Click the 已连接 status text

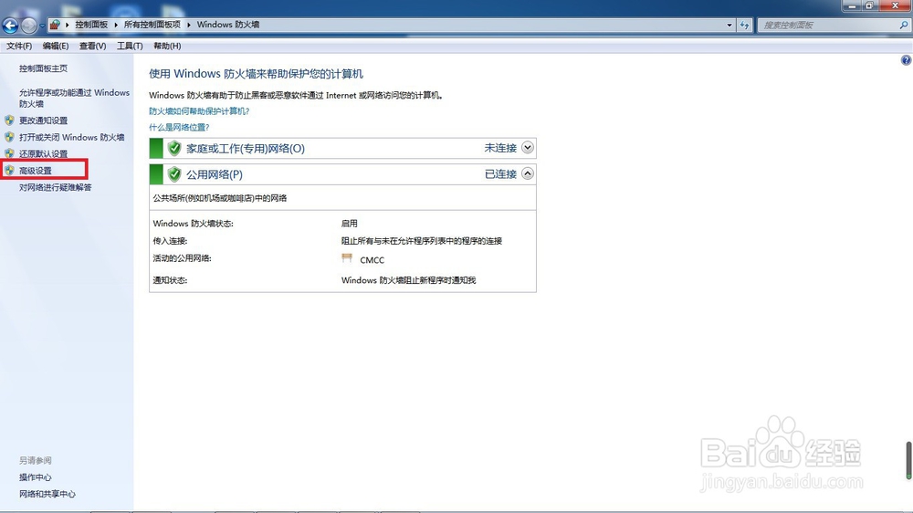click(x=500, y=174)
